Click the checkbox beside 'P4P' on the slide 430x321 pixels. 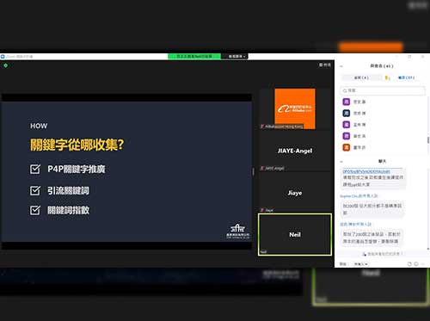click(35, 169)
